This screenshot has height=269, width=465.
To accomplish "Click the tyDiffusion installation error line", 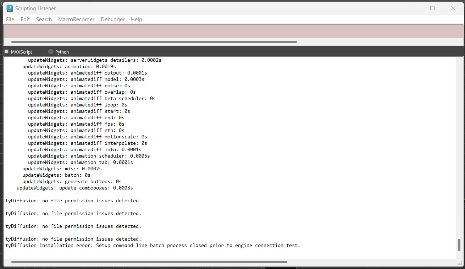I will tap(153, 246).
